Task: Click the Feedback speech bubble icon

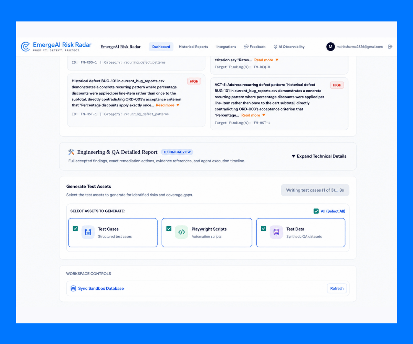Action: click(246, 47)
